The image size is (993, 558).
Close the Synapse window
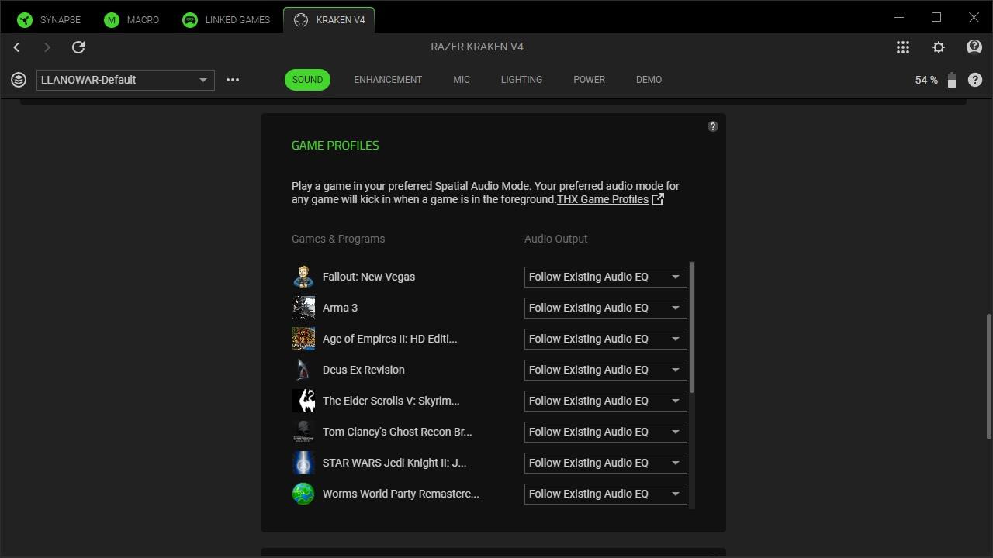coord(974,17)
